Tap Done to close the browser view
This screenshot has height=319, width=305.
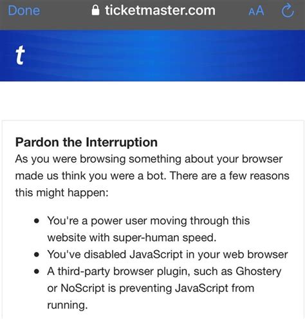point(24,10)
